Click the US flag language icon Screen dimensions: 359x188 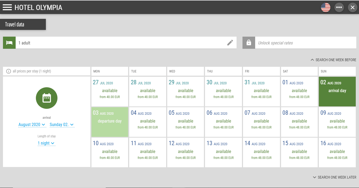pyautogui.click(x=326, y=7)
